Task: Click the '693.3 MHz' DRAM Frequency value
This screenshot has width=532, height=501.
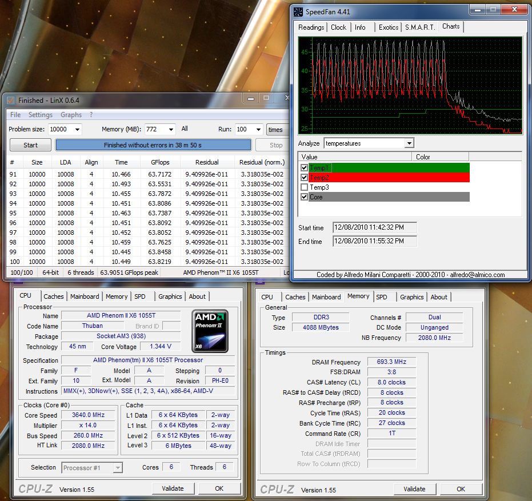Action: pos(391,362)
